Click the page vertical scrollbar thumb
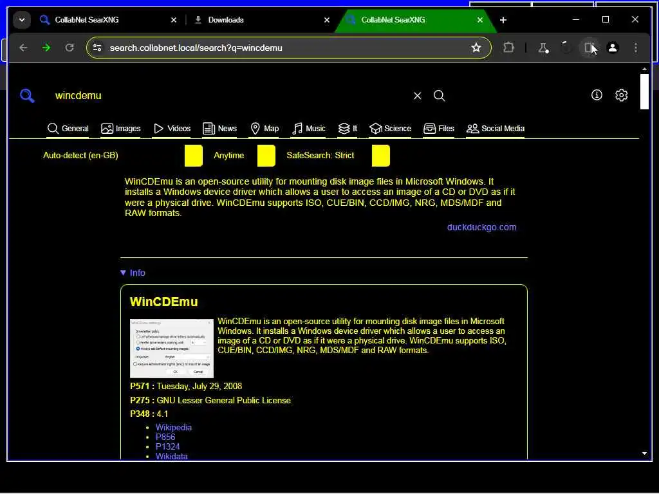This screenshot has width=659, height=494. click(644, 91)
